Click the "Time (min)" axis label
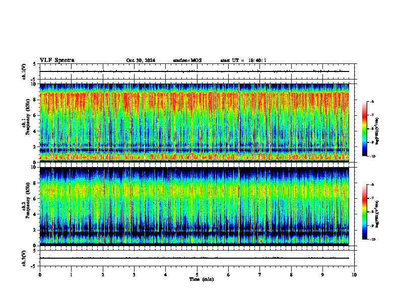399x308 pixels. pos(202,279)
